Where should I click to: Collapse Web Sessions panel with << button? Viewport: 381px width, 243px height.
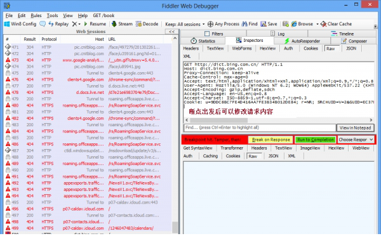(172, 32)
